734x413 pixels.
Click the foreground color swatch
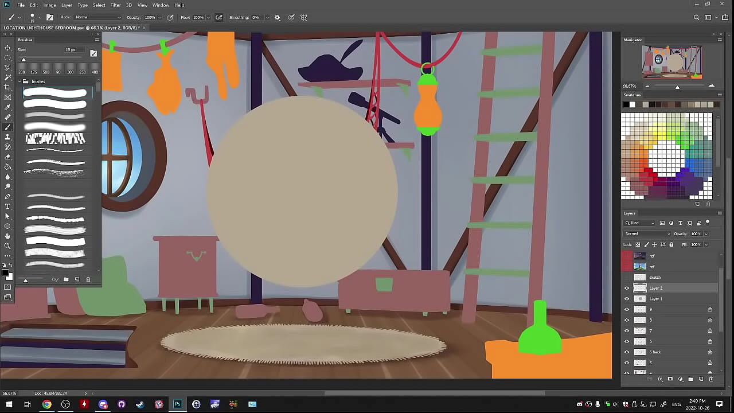6,273
